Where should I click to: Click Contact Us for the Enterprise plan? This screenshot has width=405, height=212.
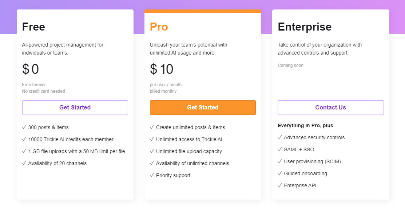click(331, 107)
